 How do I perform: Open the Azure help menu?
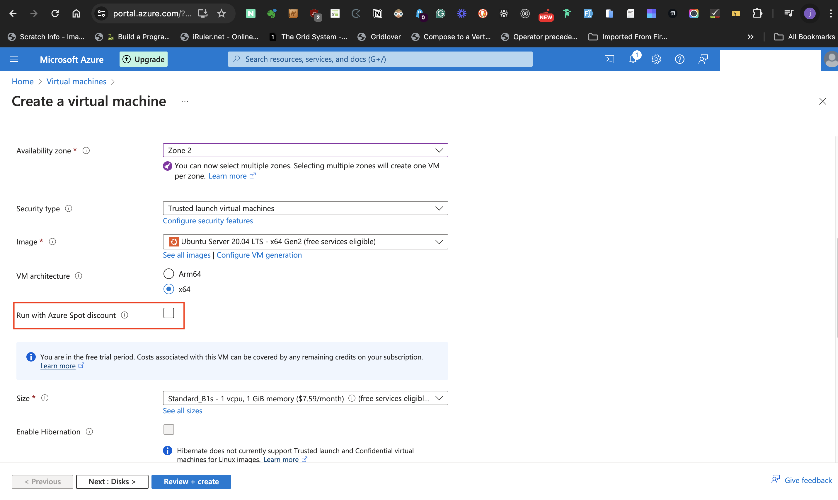coord(679,59)
